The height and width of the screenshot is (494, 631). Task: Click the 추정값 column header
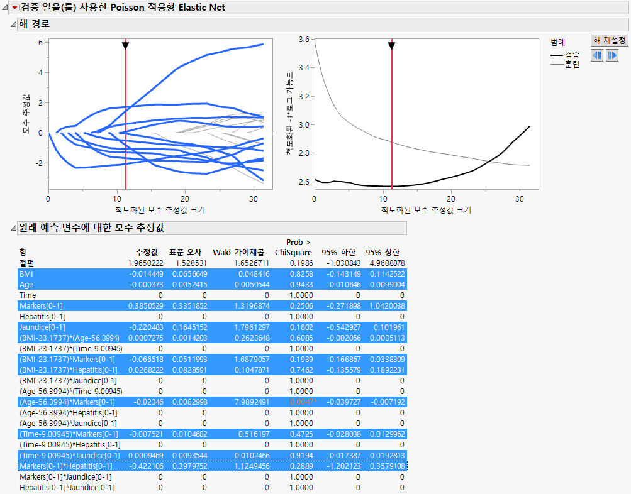146,252
